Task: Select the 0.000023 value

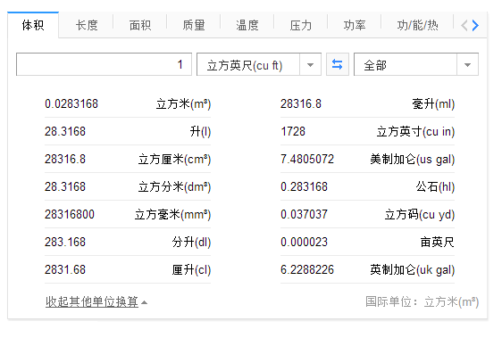Action: coord(304,242)
